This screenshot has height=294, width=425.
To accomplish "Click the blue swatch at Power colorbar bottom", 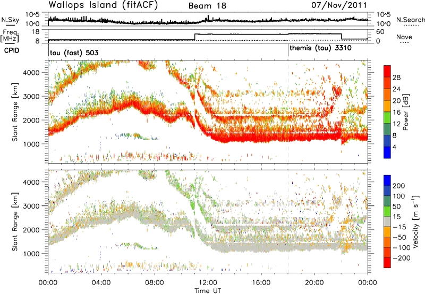I will point(387,152).
